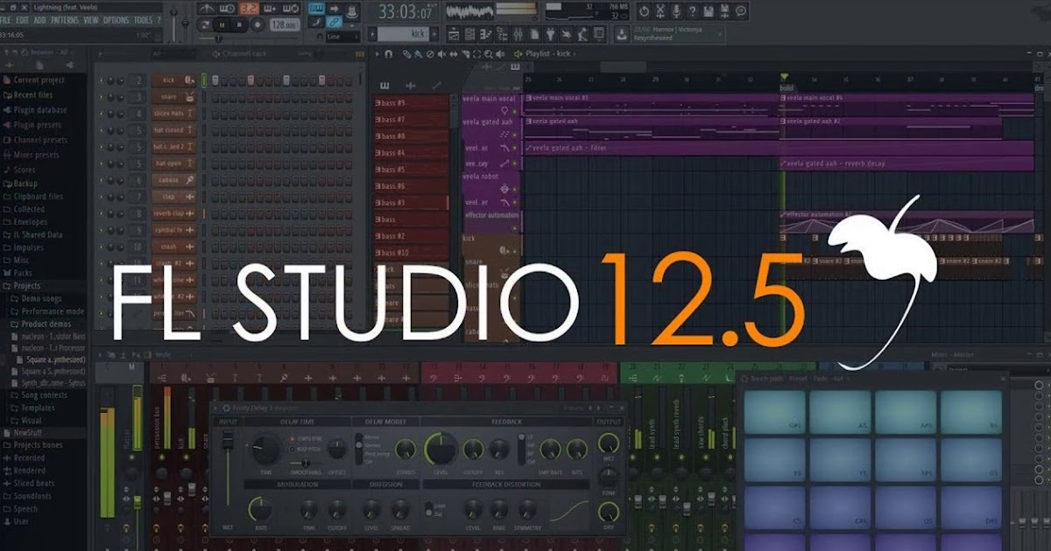Select the delete tool in playlist toolbar
This screenshot has width=1051, height=551.
(430, 54)
